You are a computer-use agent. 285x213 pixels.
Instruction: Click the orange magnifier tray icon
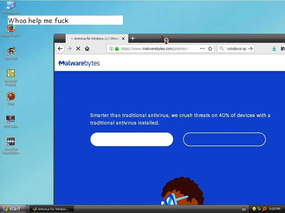click(x=264, y=209)
